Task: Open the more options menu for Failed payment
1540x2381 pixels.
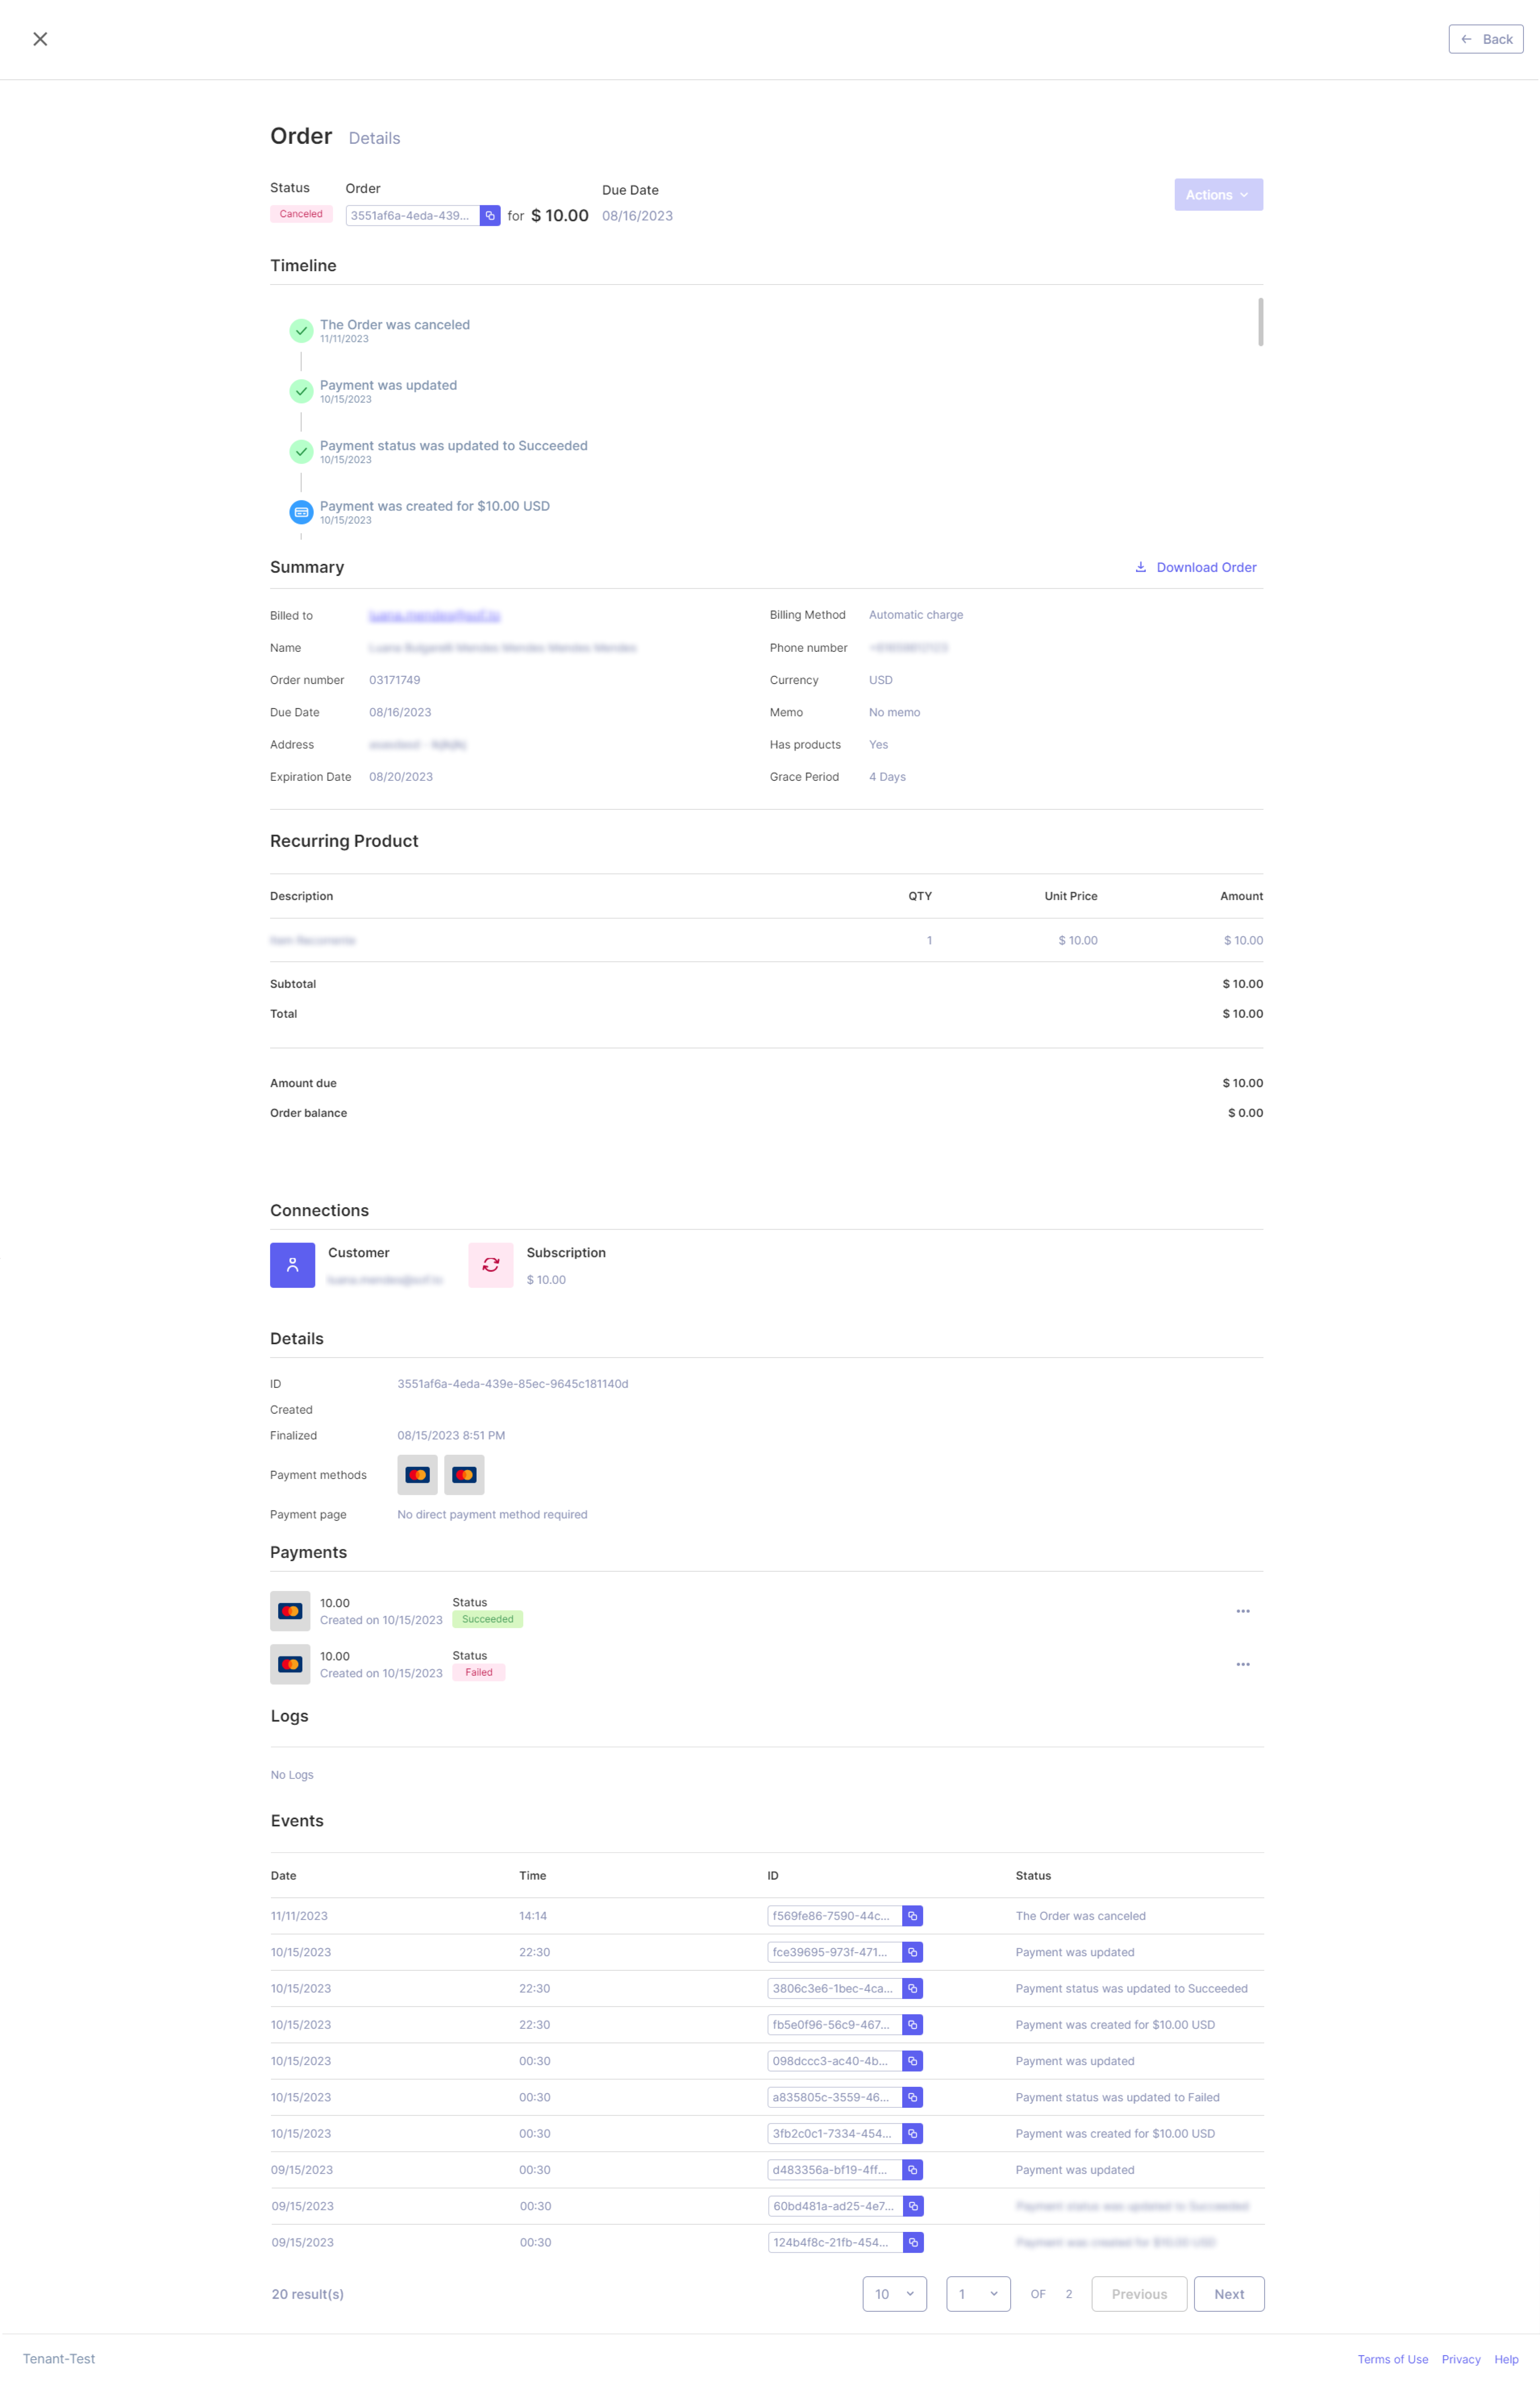Action: (x=1243, y=1664)
